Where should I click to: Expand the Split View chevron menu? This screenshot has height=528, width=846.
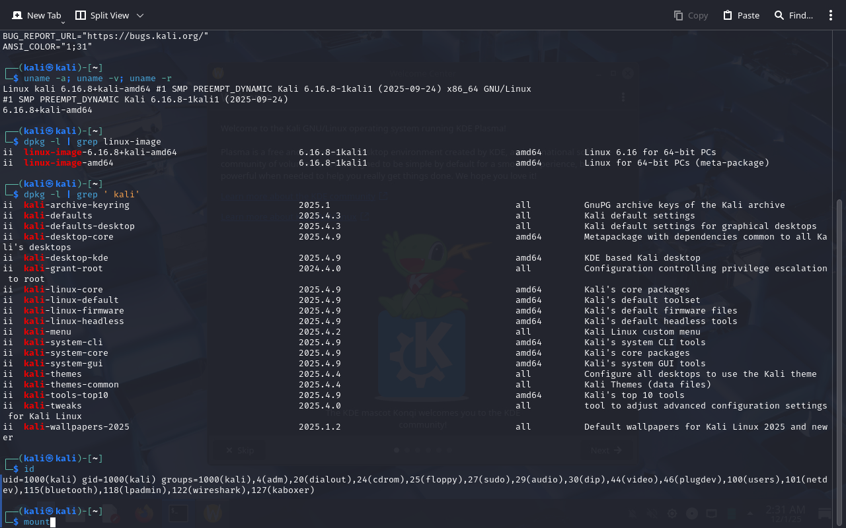pyautogui.click(x=140, y=15)
